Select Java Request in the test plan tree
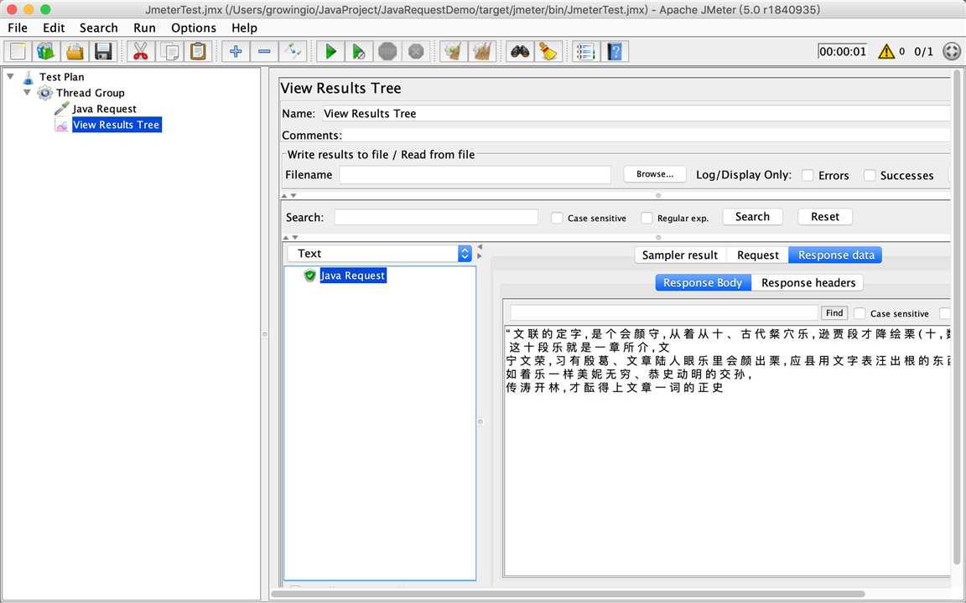This screenshot has height=603, width=966. (104, 109)
